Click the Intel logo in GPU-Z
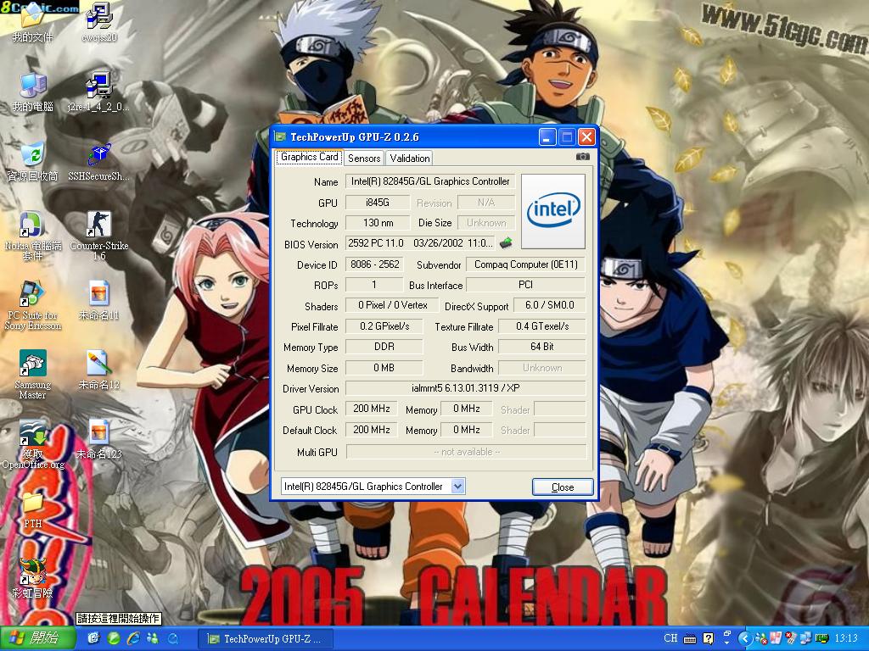 (x=553, y=211)
